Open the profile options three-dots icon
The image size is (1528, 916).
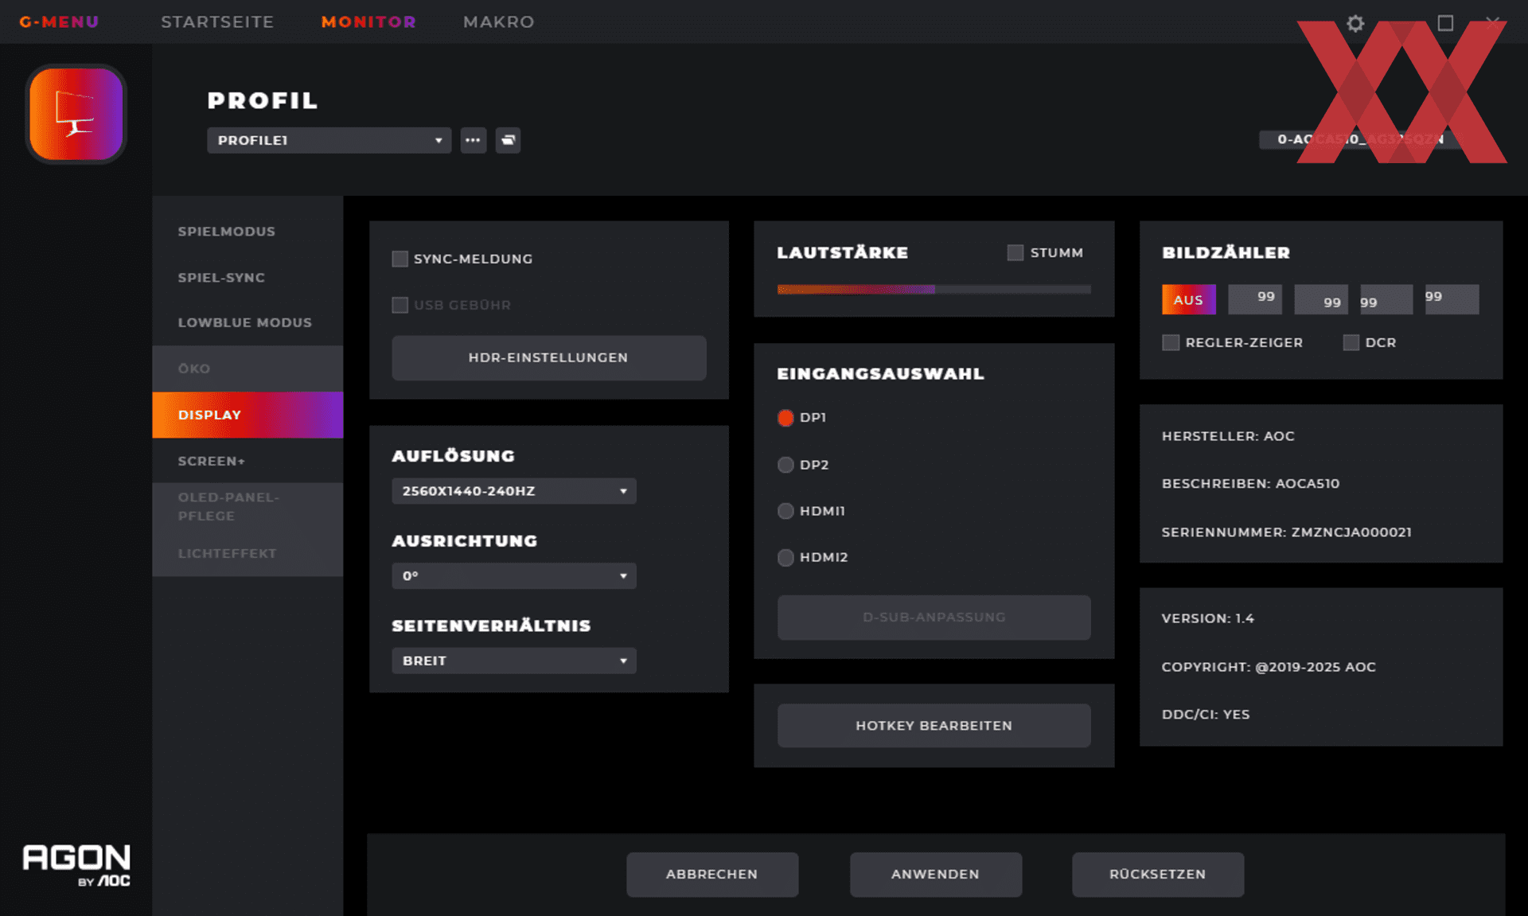(x=473, y=140)
